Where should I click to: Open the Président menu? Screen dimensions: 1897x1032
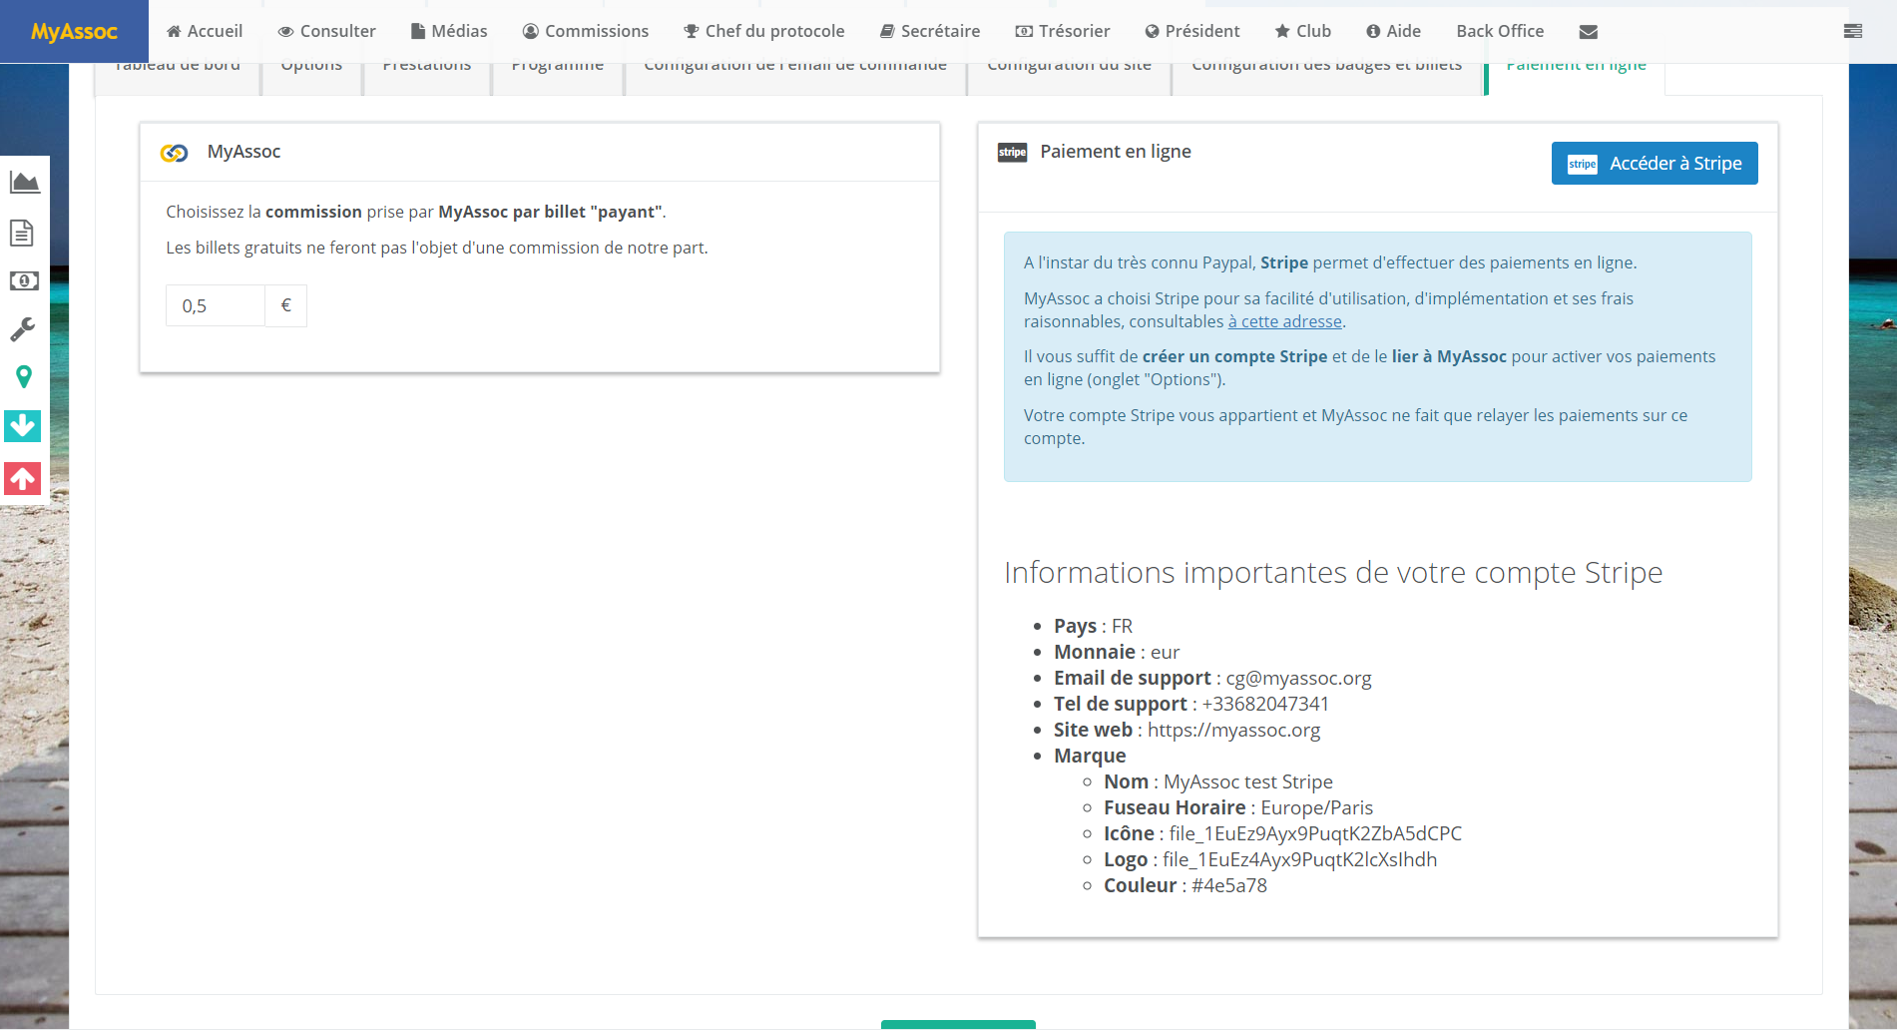coord(1192,31)
